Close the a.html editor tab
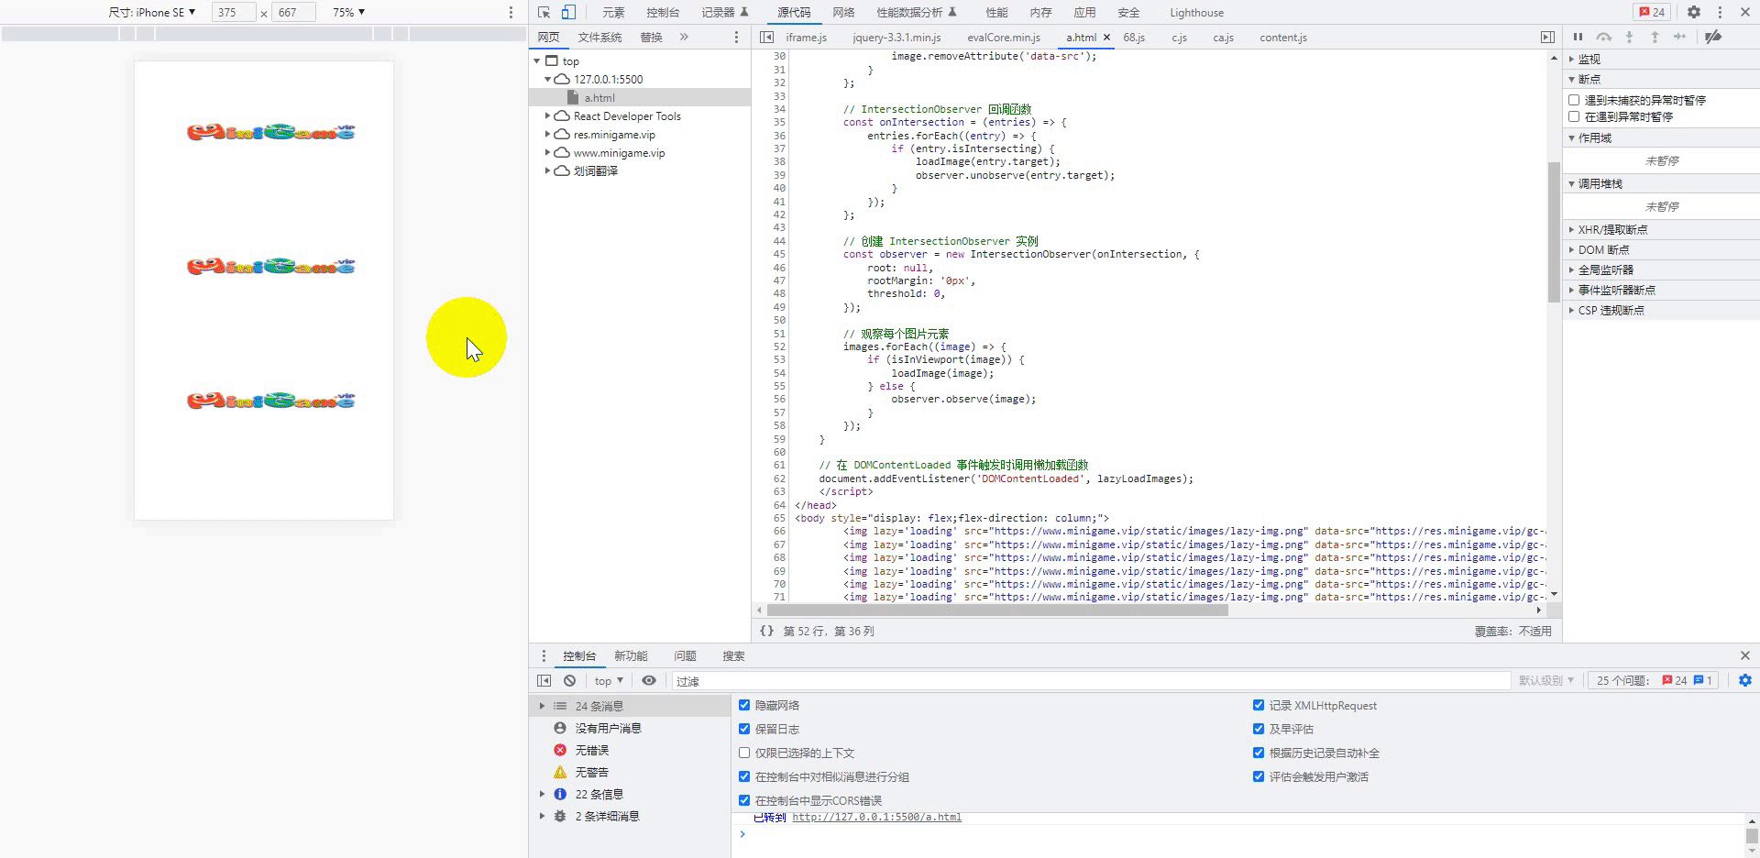Screen dimensions: 1760x858 coord(1106,38)
